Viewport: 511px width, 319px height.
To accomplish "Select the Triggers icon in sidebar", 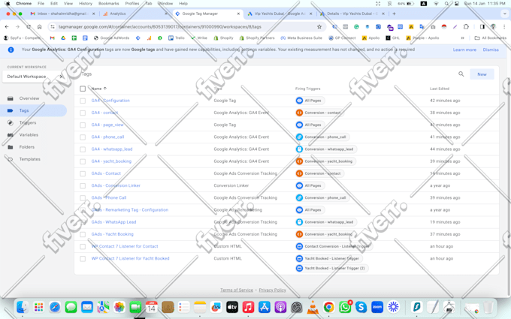I will pyautogui.click(x=11, y=122).
